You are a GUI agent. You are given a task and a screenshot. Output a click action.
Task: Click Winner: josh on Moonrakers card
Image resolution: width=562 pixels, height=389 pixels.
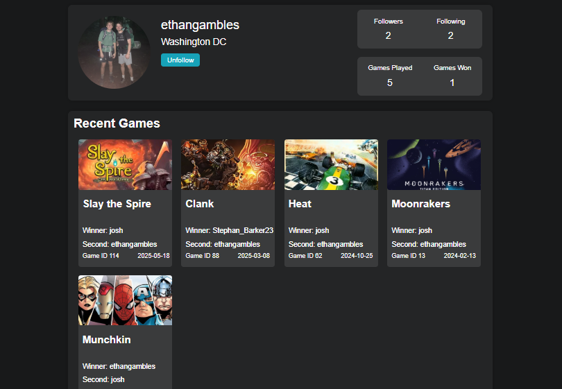(x=412, y=230)
